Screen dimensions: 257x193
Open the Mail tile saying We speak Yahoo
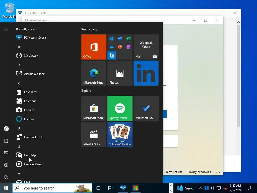[146, 47]
